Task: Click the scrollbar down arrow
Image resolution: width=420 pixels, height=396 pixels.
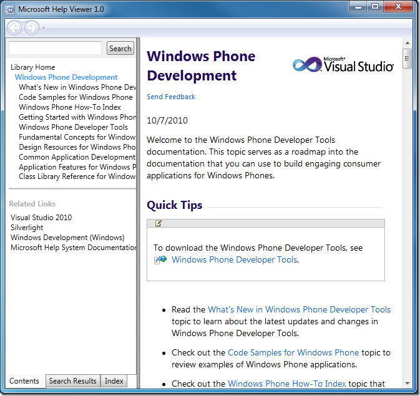Action: (x=408, y=384)
